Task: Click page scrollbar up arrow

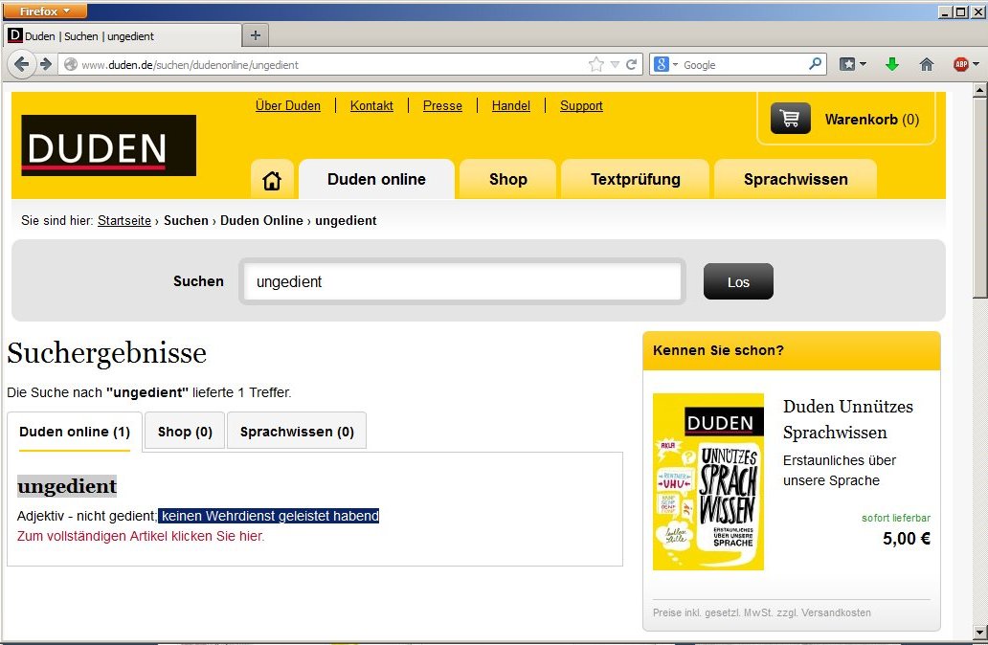Action: pos(979,90)
